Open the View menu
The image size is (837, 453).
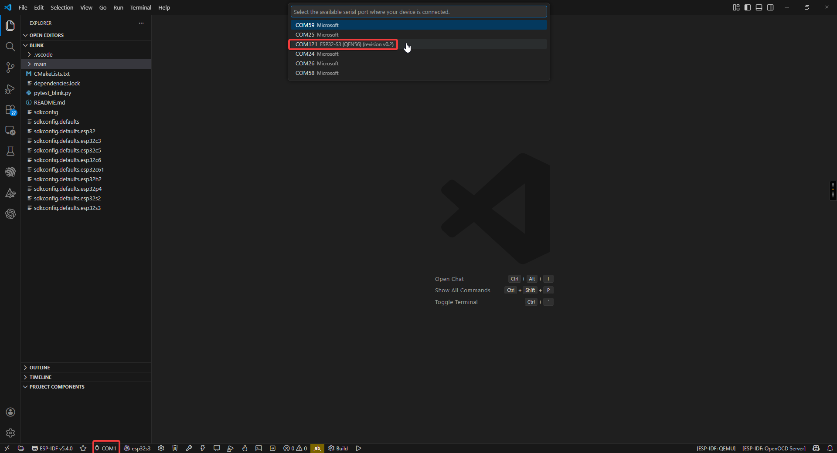86,7
